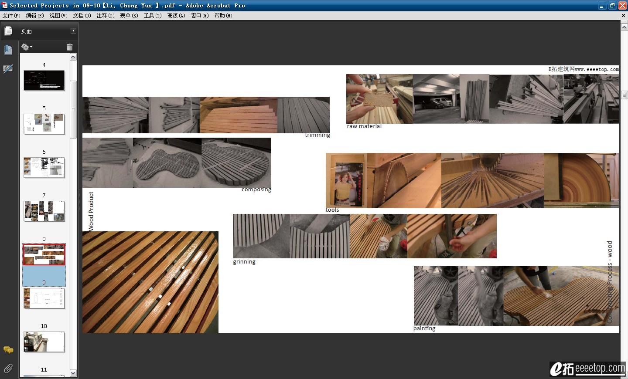Click the 'composing' caption in the page
Viewport: 628px width, 379px height.
point(256,189)
